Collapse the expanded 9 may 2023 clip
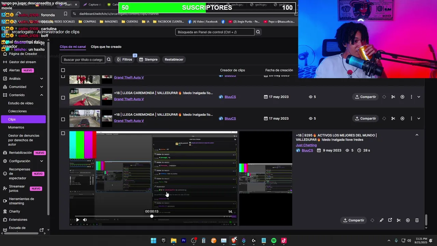 tap(417, 135)
